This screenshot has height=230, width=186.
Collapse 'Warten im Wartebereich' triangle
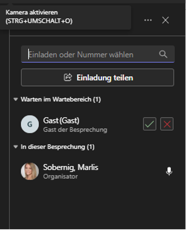point(15,99)
